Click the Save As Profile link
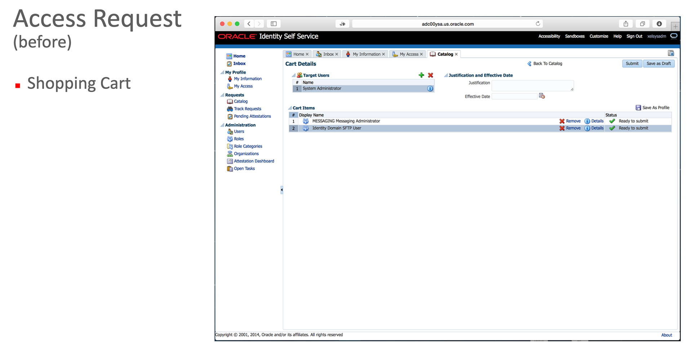Image resolution: width=692 pixels, height=351 pixels. [656, 108]
